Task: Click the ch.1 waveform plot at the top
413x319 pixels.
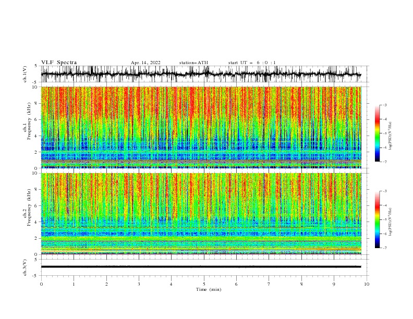Action: point(201,74)
